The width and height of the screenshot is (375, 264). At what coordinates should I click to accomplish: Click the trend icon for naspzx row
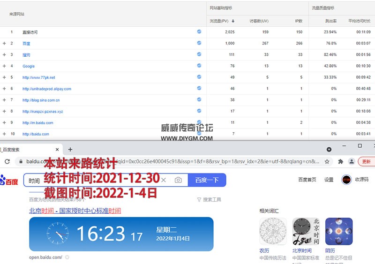point(199,111)
